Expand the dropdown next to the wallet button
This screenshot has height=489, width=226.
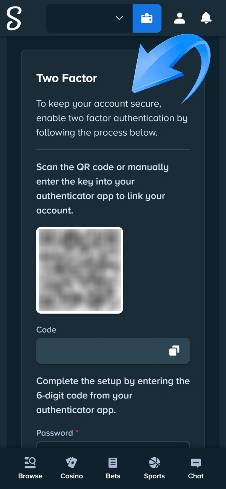119,18
